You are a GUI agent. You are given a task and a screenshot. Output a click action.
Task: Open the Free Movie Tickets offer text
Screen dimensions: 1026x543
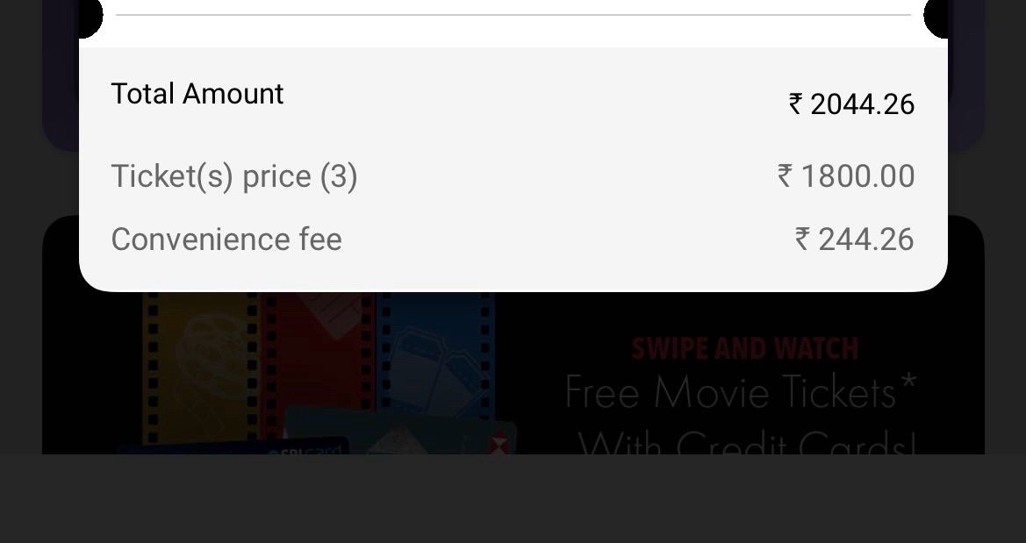click(x=740, y=392)
